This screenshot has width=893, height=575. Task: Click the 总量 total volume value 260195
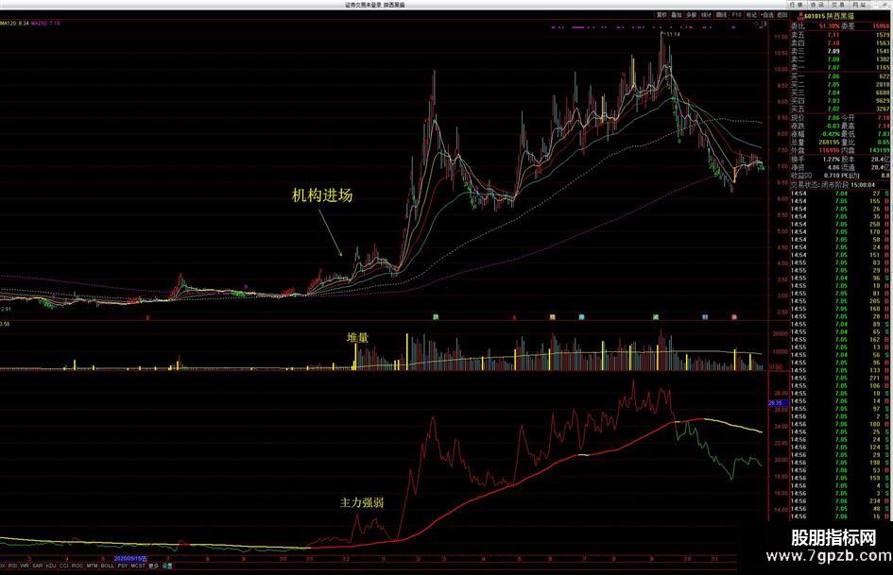pyautogui.click(x=829, y=143)
